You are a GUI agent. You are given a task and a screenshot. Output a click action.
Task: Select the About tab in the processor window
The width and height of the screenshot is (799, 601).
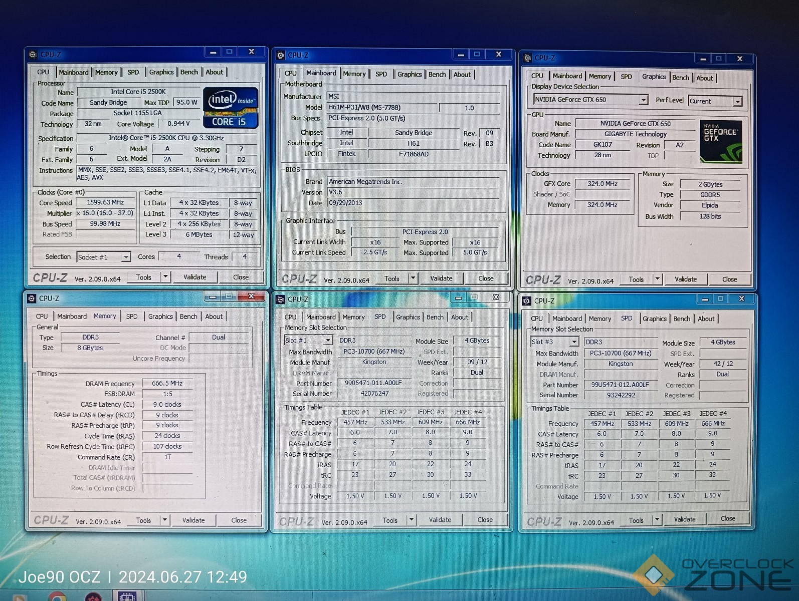215,72
